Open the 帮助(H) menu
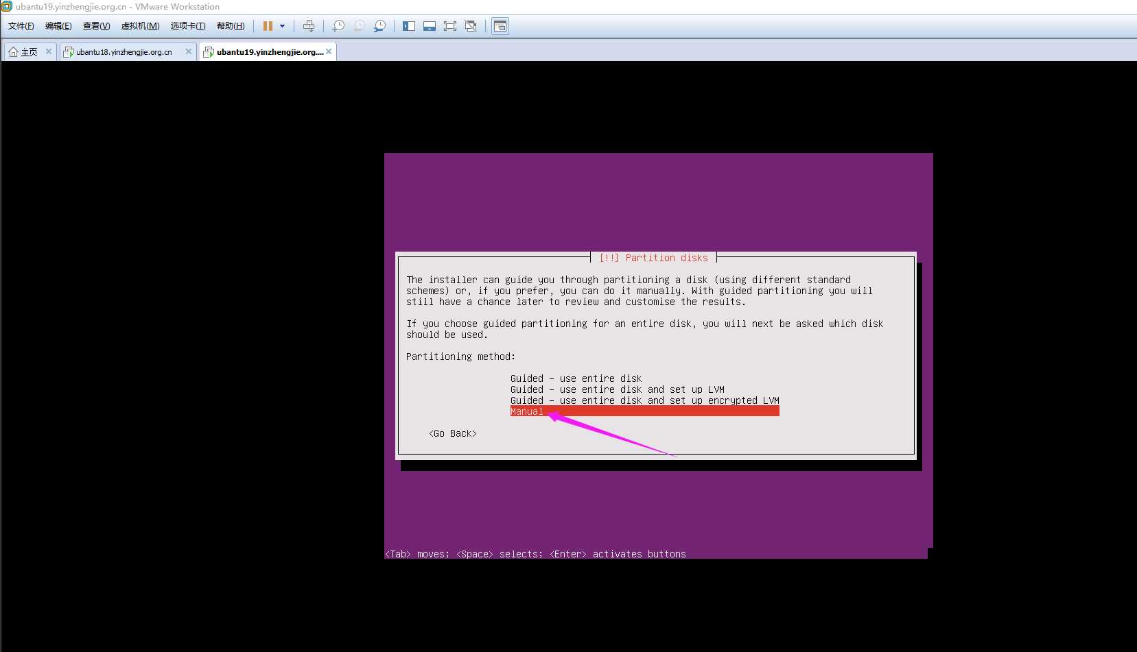The height and width of the screenshot is (652, 1137). (231, 26)
